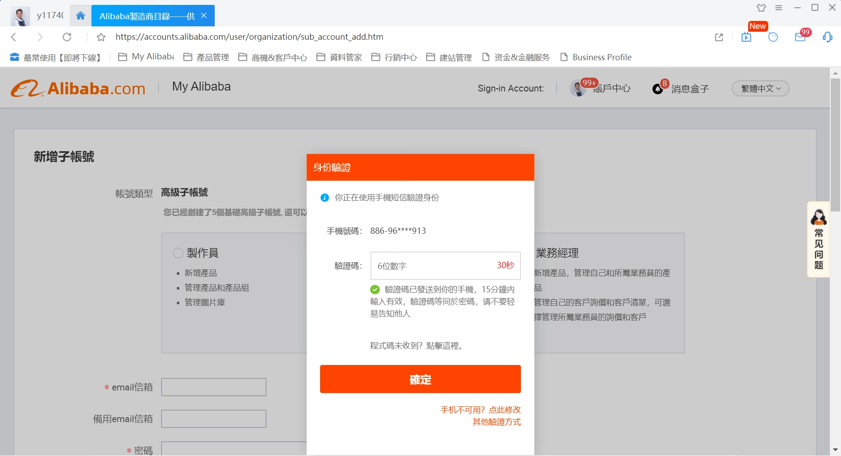Reload the page with refresh icon
The height and width of the screenshot is (456, 841).
(x=67, y=37)
